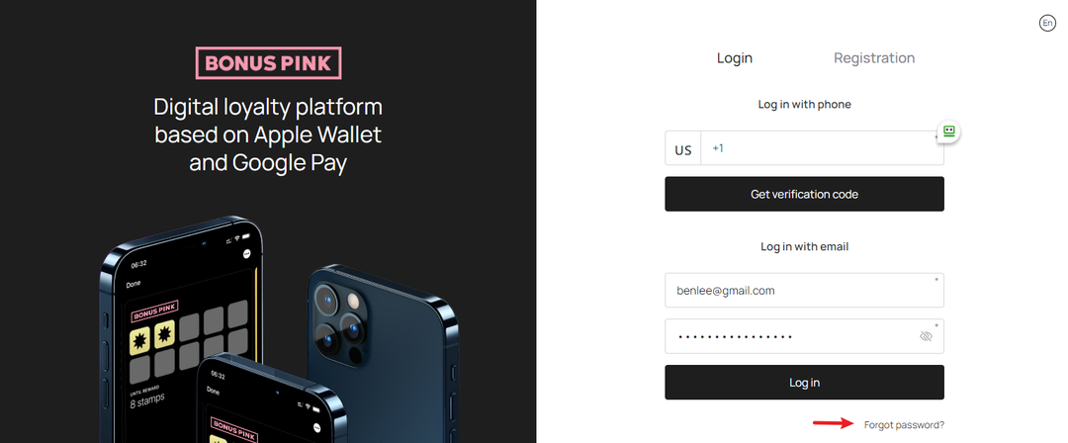Switch to the Registration tab
This screenshot has height=443, width=1068.
pyautogui.click(x=874, y=58)
